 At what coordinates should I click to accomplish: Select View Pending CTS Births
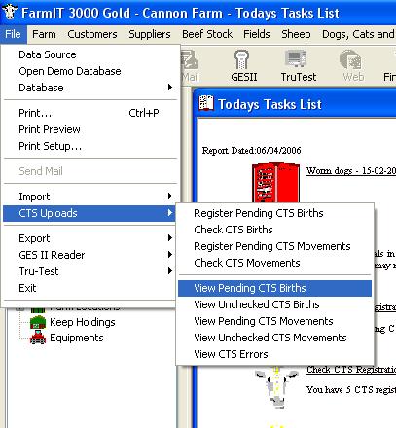point(274,288)
